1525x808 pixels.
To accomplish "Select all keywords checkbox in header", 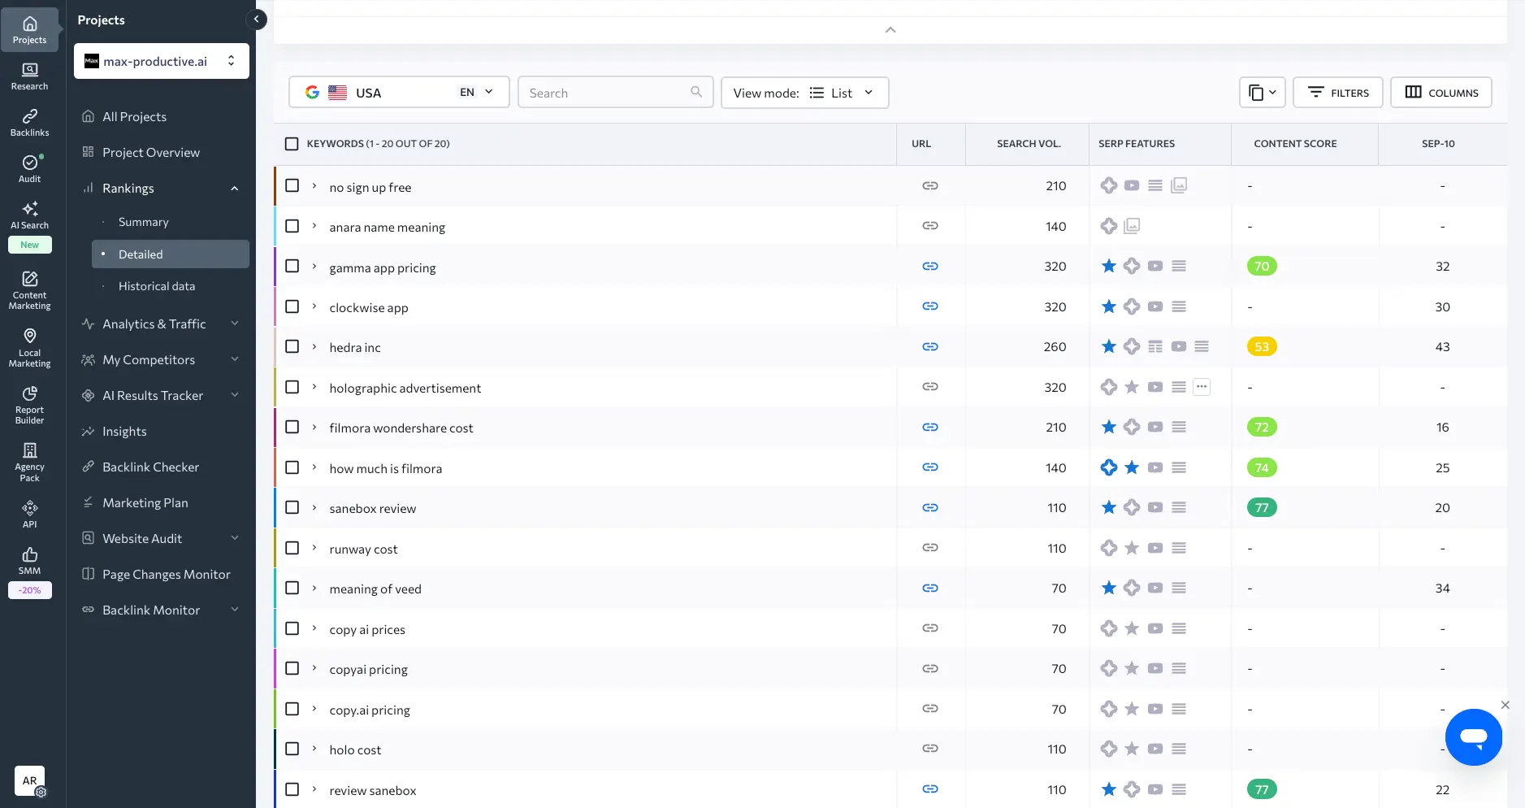I will pos(292,144).
